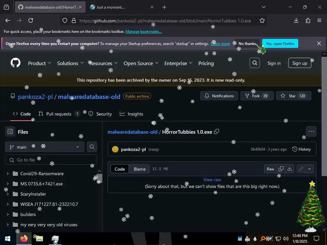
Task: Expand the WISEA J171227.81-232210.7 folder
Action: (x=8, y=204)
